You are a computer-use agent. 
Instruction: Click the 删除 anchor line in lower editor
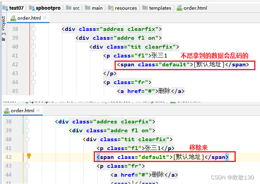point(144,175)
